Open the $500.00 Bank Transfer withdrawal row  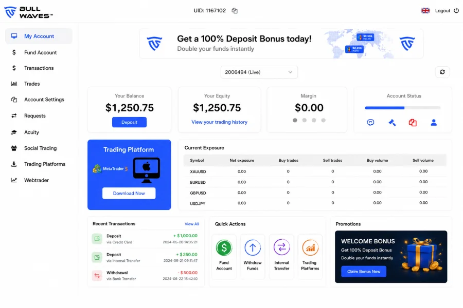point(145,276)
